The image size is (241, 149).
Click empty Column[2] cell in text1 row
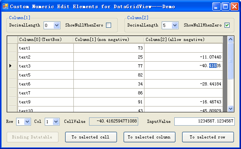(184, 48)
